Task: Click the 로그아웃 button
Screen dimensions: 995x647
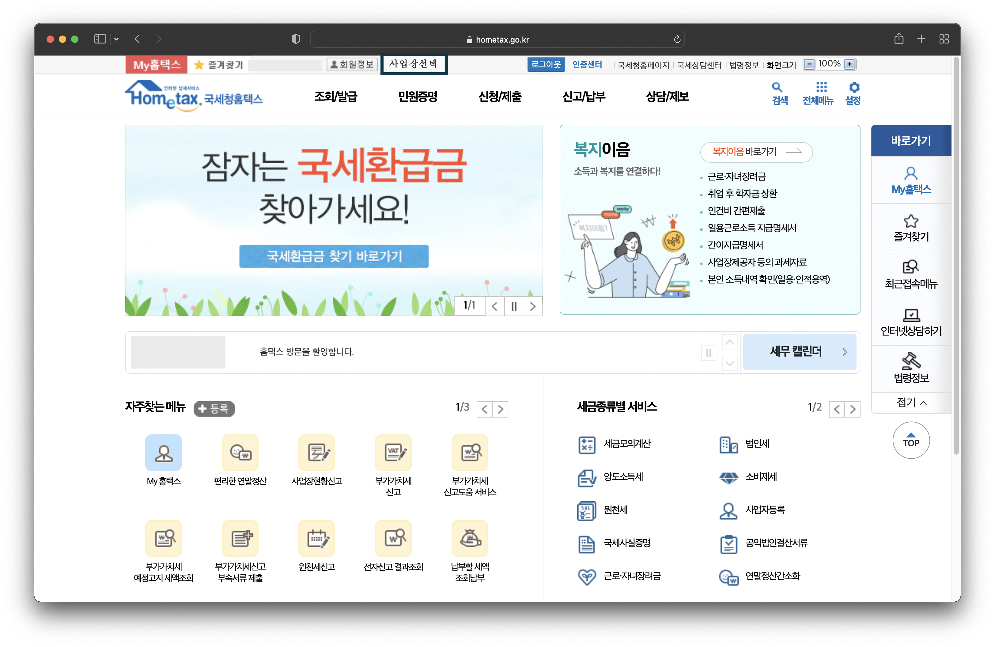Action: [546, 64]
